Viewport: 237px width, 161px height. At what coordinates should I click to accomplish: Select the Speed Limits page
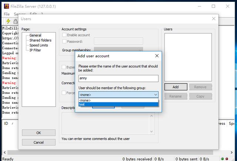coord(39,45)
